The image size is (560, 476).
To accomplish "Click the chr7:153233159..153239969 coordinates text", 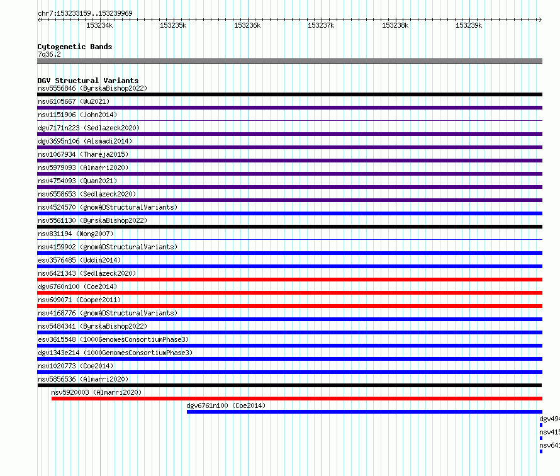I will click(85, 13).
